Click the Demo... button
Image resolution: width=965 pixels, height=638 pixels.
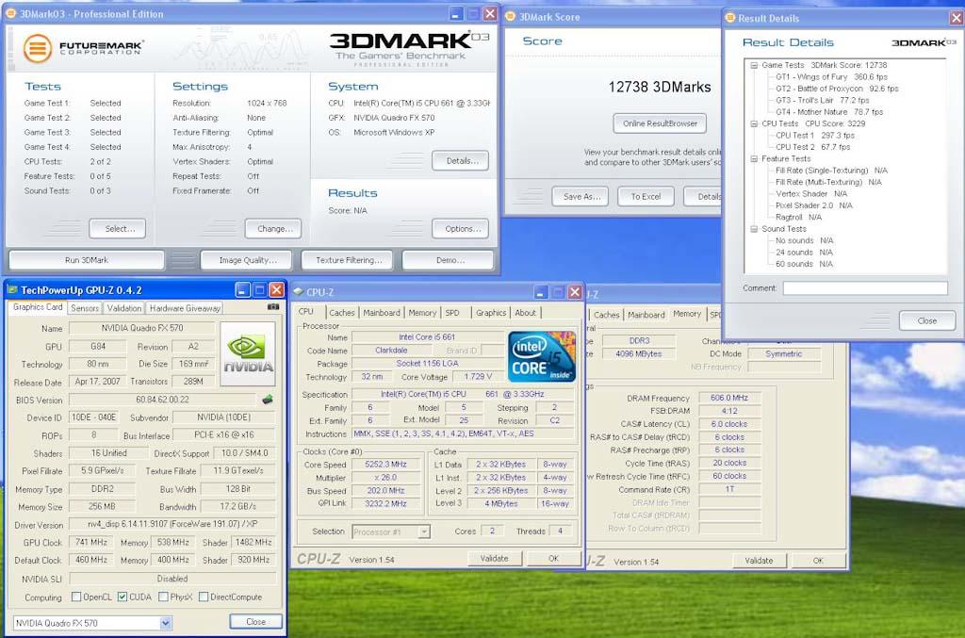(x=448, y=260)
